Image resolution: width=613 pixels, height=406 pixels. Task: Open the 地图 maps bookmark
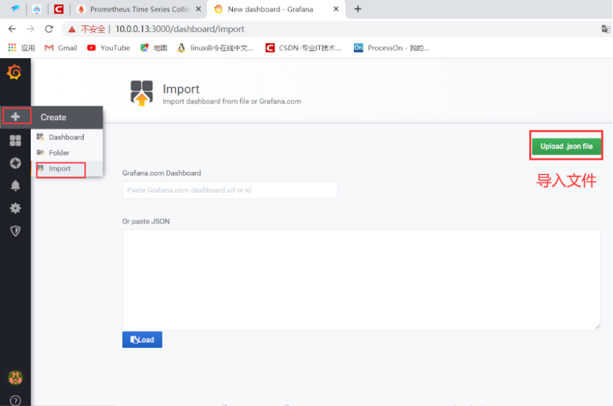pyautogui.click(x=154, y=48)
